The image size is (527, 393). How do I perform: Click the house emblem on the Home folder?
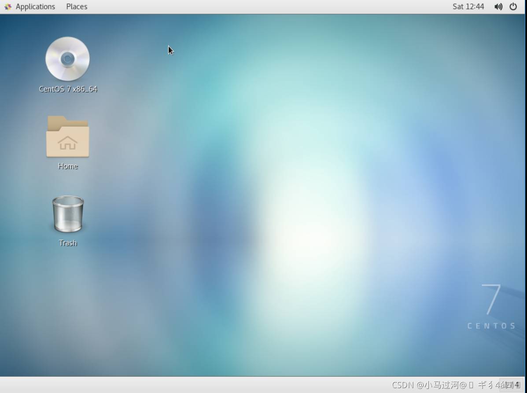click(67, 143)
